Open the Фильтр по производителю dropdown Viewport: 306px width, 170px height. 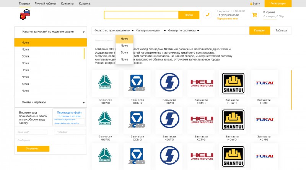tap(114, 31)
